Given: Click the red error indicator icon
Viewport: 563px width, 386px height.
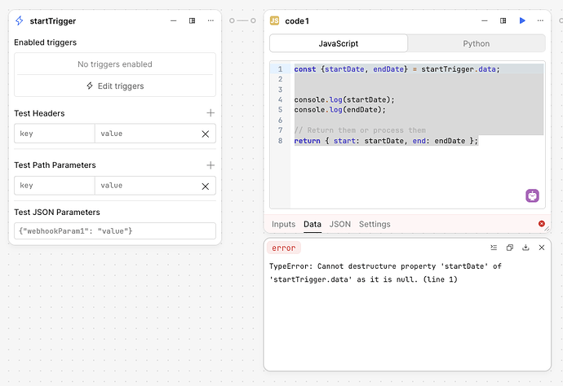Looking at the screenshot, I should [x=542, y=224].
